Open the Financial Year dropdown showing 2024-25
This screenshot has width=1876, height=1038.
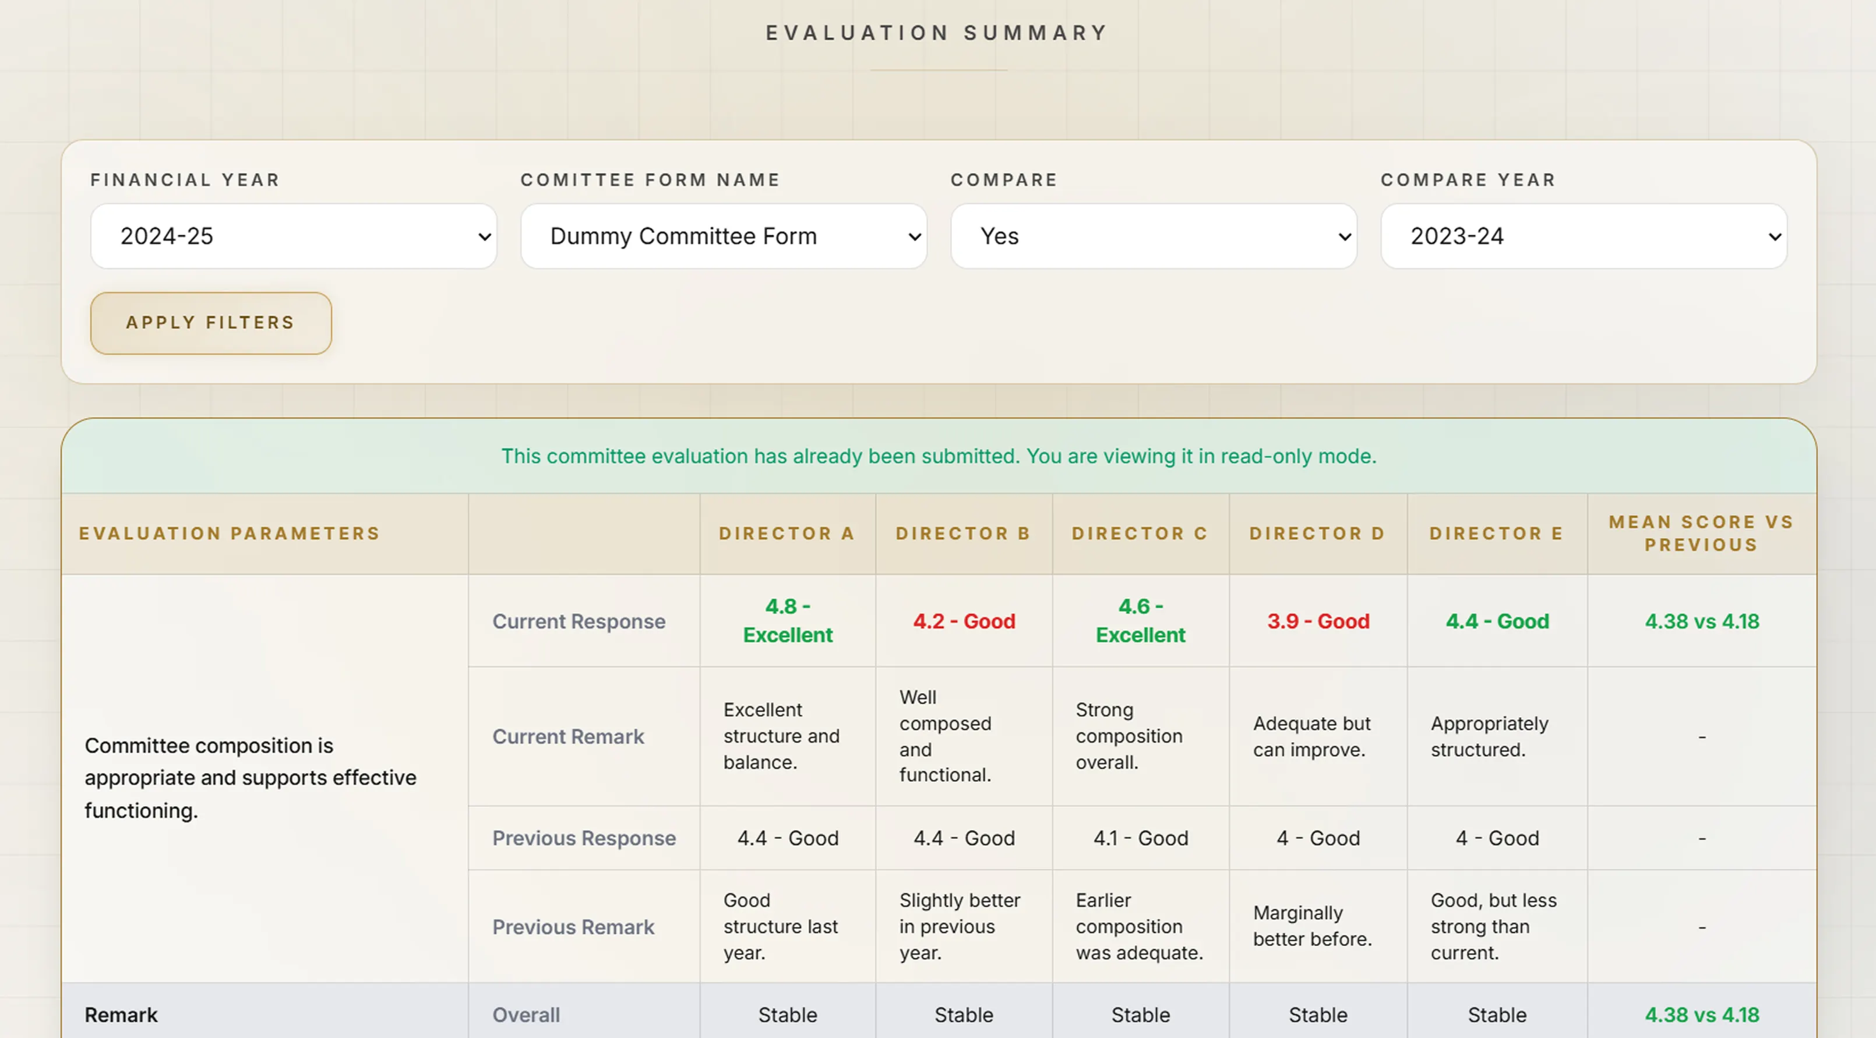click(x=294, y=236)
